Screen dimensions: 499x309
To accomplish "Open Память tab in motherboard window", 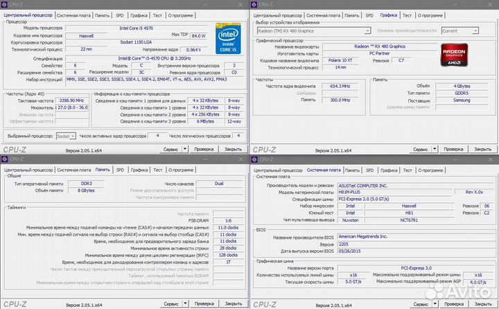I will 352,170.
